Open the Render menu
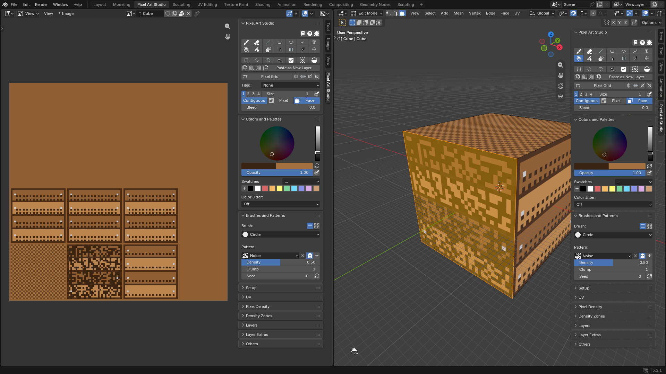Image resolution: width=666 pixels, height=374 pixels. (x=41, y=5)
